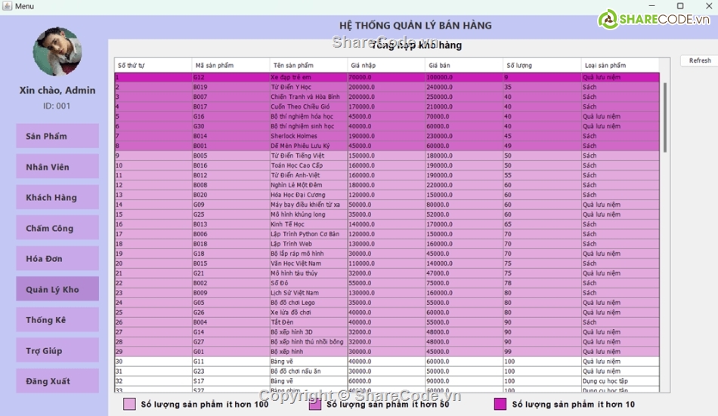Open the Sản Phẩm section
This screenshot has width=718, height=416.
click(x=57, y=136)
